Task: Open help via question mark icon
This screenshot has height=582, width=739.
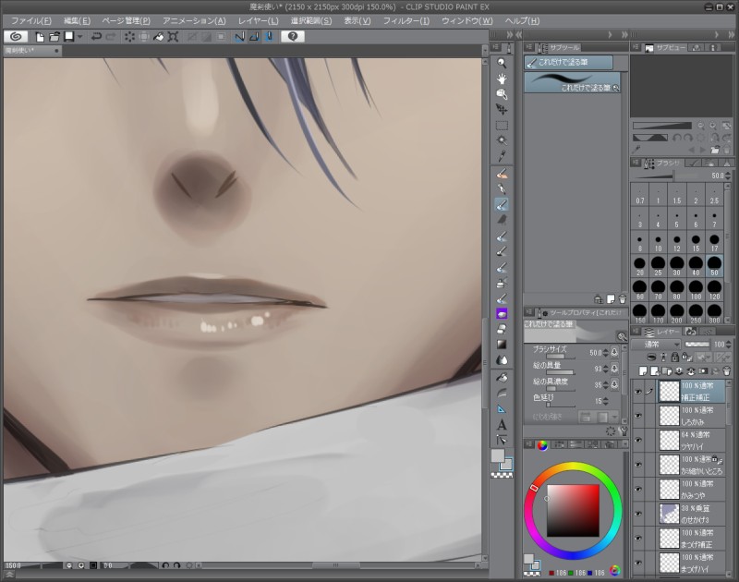Action: [x=293, y=36]
